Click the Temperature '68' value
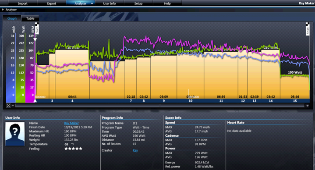 coord(66,144)
